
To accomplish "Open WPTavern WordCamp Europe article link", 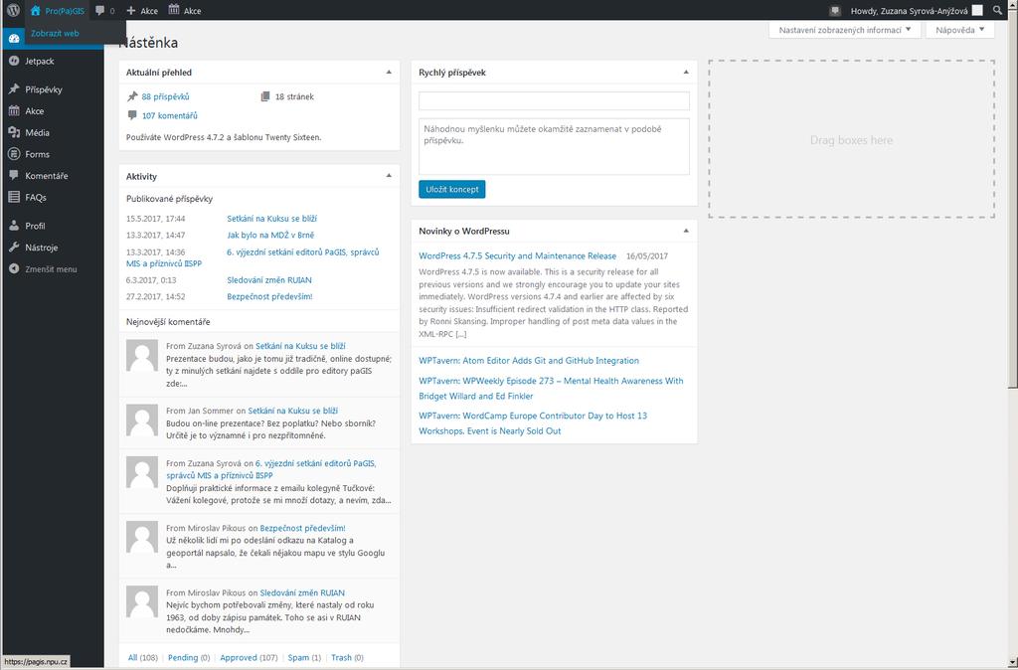I will (533, 423).
